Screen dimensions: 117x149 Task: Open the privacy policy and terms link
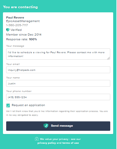point(58,143)
